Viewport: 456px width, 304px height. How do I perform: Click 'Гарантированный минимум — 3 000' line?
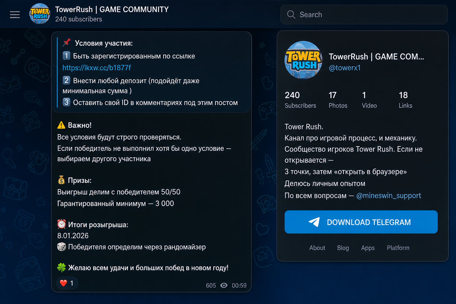tap(115, 204)
